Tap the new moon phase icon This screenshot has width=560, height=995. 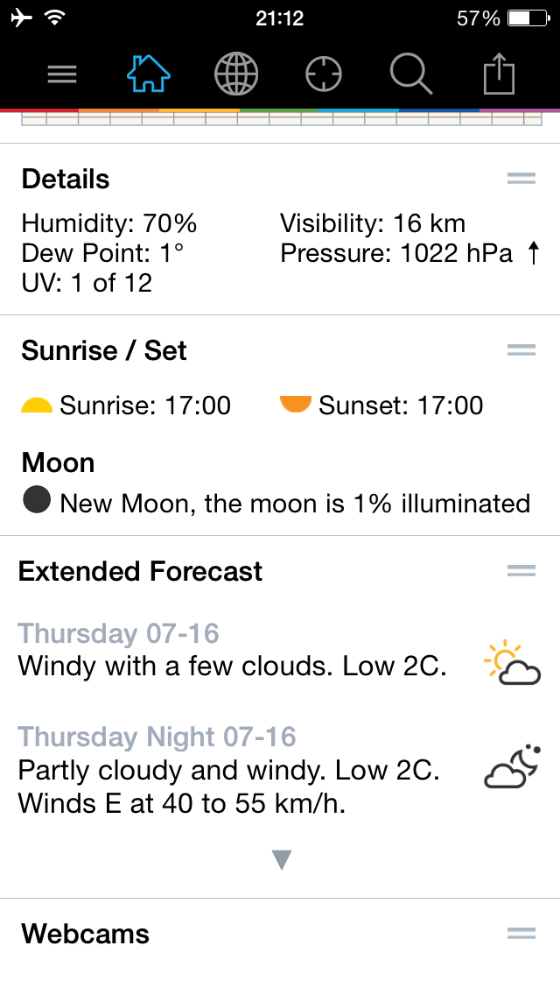37,500
